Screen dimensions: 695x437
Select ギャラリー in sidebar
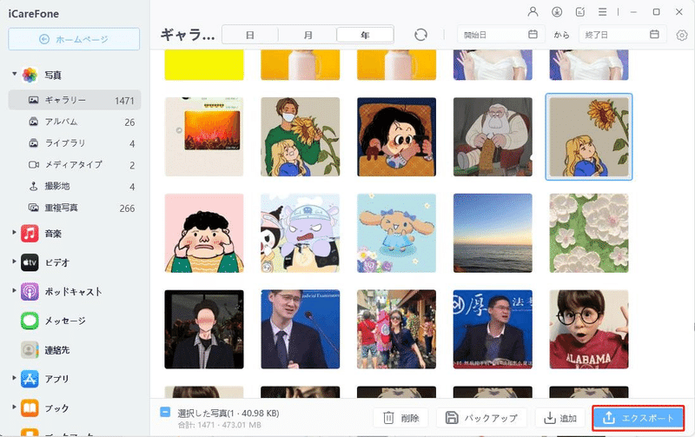(x=75, y=100)
